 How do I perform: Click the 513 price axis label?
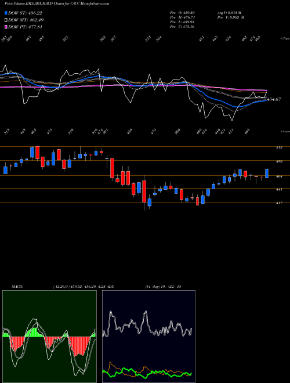280,147
